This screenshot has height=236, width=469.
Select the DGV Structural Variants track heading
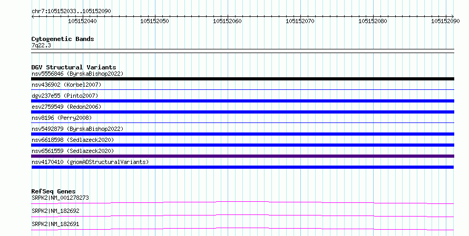74,67
